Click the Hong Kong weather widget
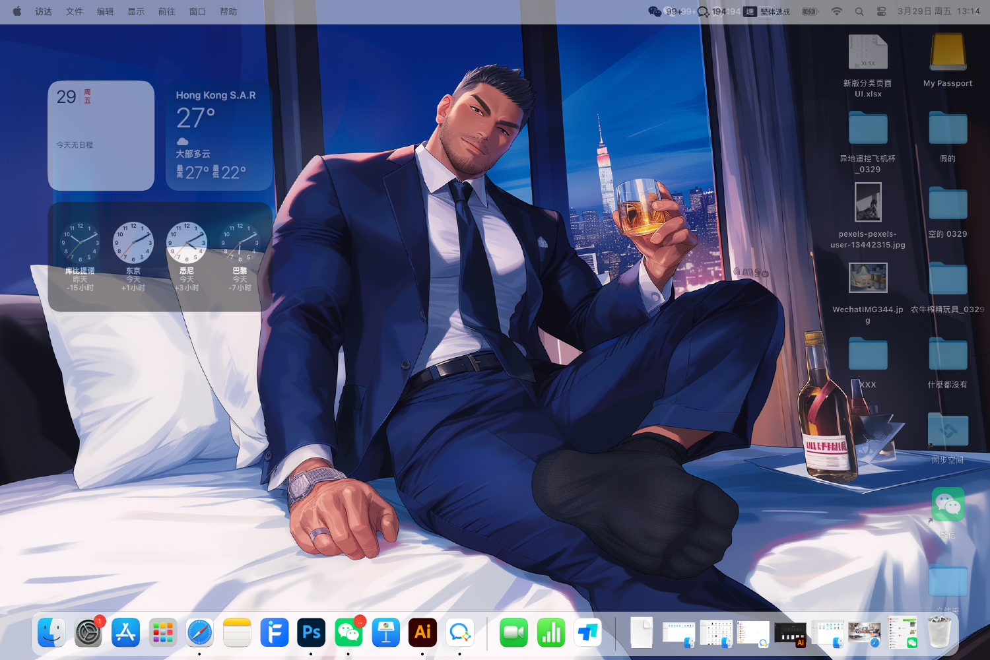Screen dimensions: 990x660 218,136
